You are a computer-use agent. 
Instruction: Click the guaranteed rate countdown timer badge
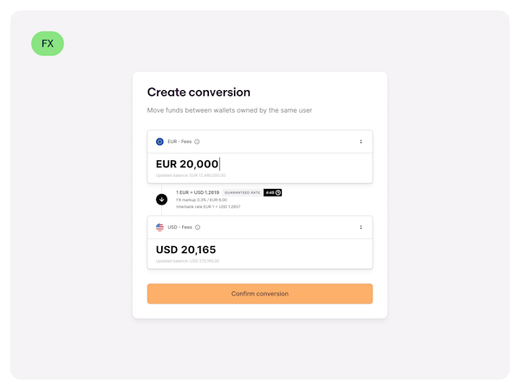pos(272,192)
